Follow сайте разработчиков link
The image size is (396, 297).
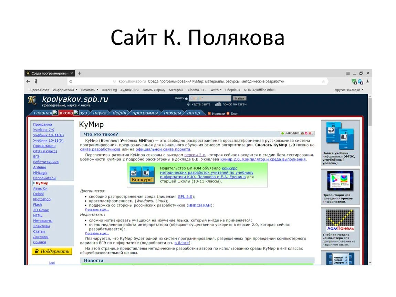click(x=100, y=149)
